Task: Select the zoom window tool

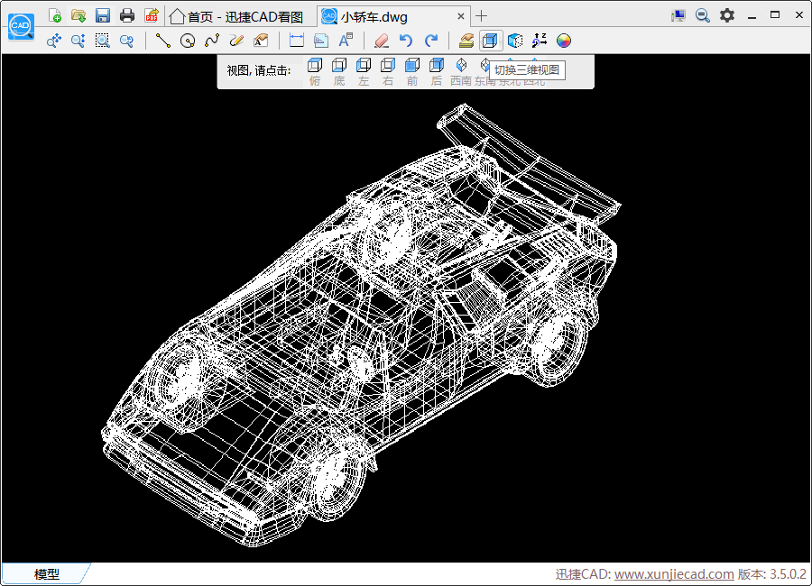Action: (x=103, y=41)
